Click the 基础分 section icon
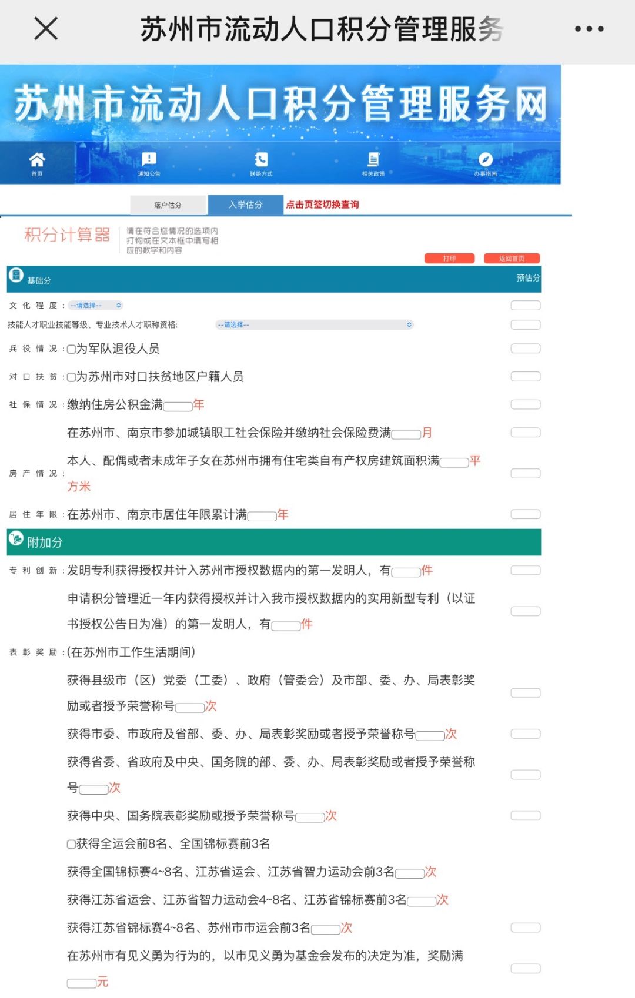The width and height of the screenshot is (635, 998). 16,275
